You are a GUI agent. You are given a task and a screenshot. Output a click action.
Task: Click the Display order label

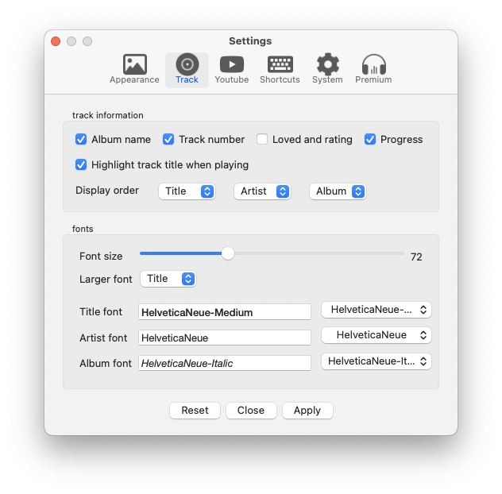(107, 191)
